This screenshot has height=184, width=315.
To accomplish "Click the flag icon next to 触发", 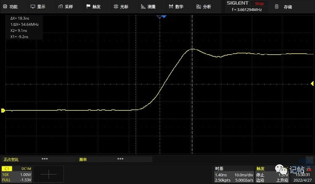I will pos(88,6).
